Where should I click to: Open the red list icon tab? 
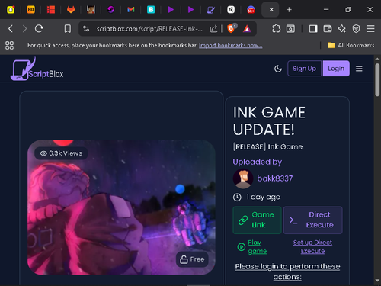click(x=51, y=10)
